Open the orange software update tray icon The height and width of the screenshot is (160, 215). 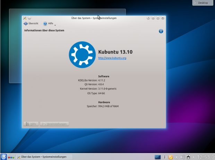tap(171, 157)
